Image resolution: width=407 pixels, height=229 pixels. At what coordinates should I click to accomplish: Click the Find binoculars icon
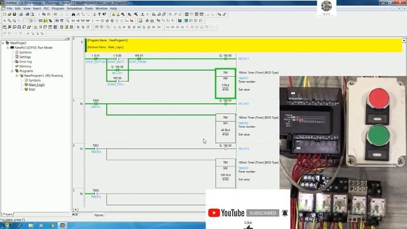(73, 14)
